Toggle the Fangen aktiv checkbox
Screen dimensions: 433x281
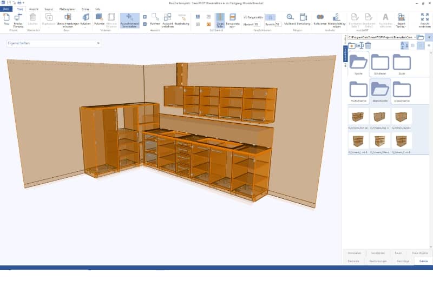[x=245, y=17]
